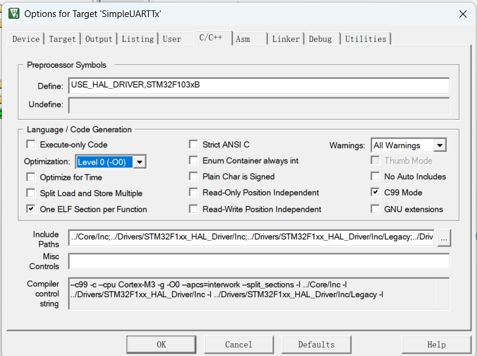The image size is (477, 356).
Task: Open the Optimization level dropdown
Action: (139, 162)
